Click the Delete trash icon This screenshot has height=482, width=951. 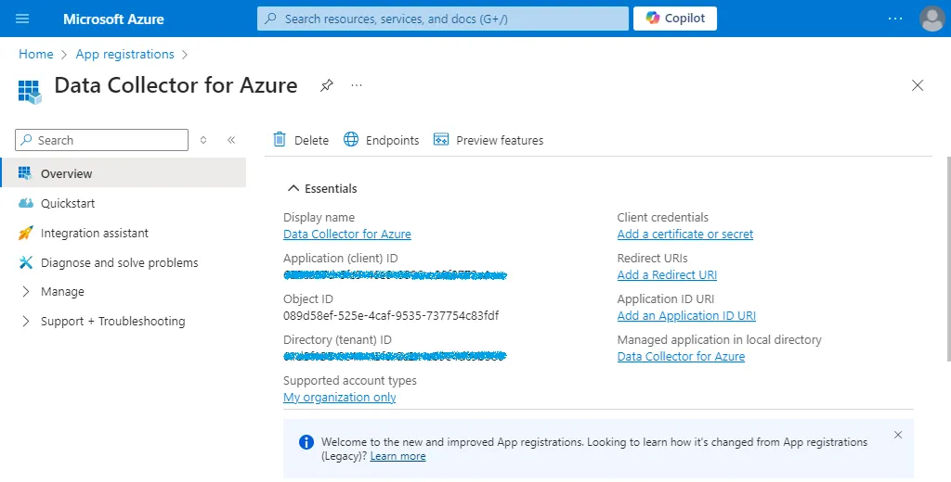280,140
